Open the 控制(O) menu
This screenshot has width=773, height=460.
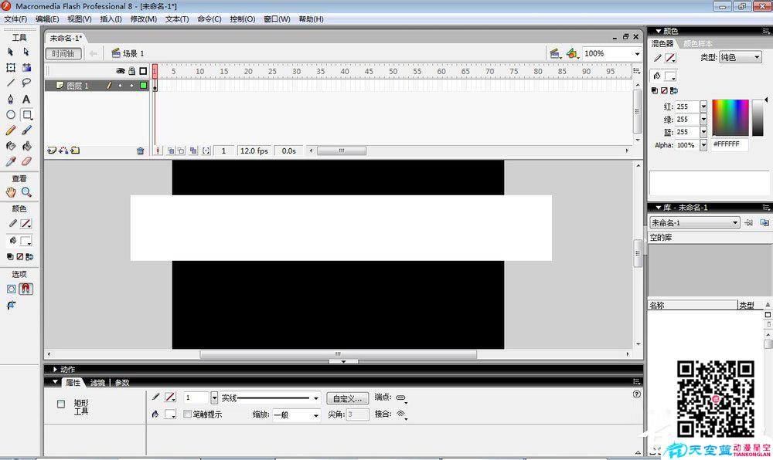click(243, 19)
